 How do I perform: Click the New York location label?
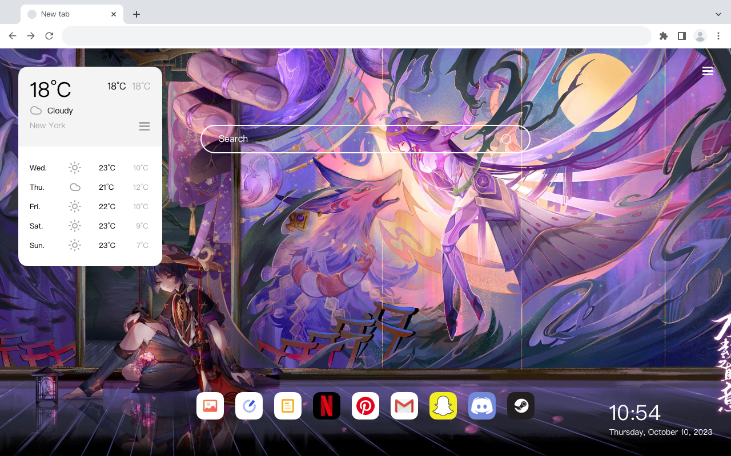click(47, 125)
